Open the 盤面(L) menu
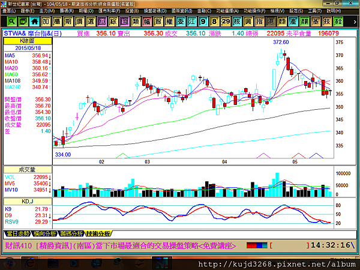Screen dimensions: 360x270 point(9,11)
